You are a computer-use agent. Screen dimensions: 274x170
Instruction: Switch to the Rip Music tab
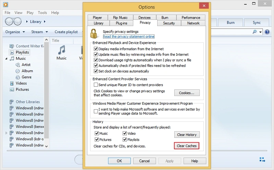[x=120, y=18]
